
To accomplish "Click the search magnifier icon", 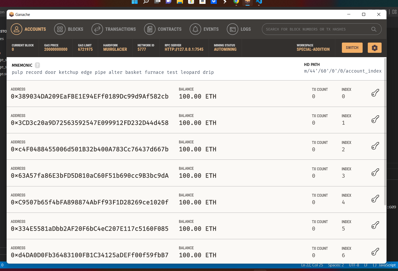I will point(374,29).
